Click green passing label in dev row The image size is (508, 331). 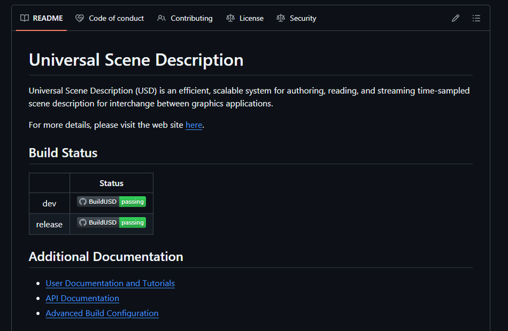click(x=133, y=201)
